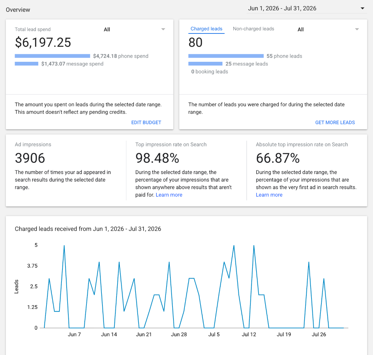The image size is (373, 355).
Task: Click the Jul 26 axis label
Action: pos(319,334)
